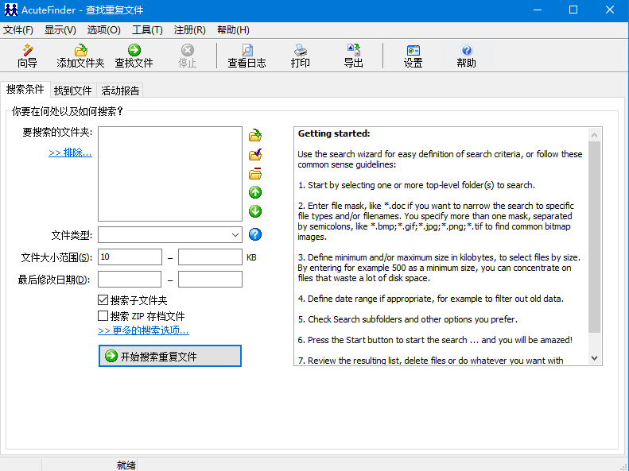Image resolution: width=629 pixels, height=471 pixels.
Task: Launch the 向导 wizard toolbar icon
Action: 27,56
